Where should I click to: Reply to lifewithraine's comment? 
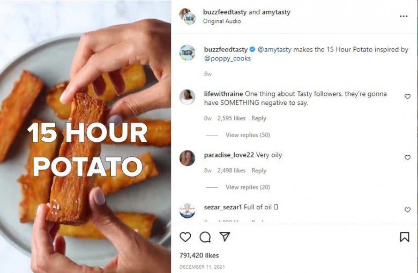pyautogui.click(x=259, y=118)
